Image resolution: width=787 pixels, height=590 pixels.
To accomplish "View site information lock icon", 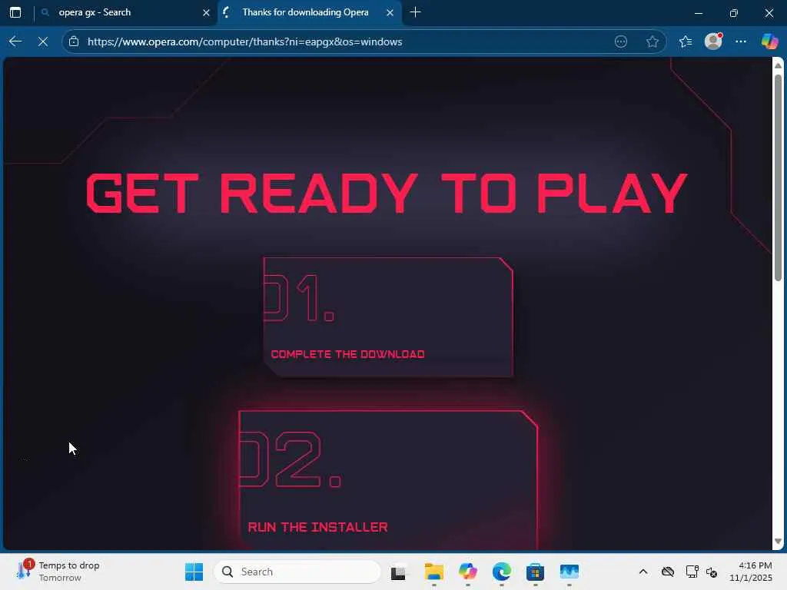I will click(74, 41).
